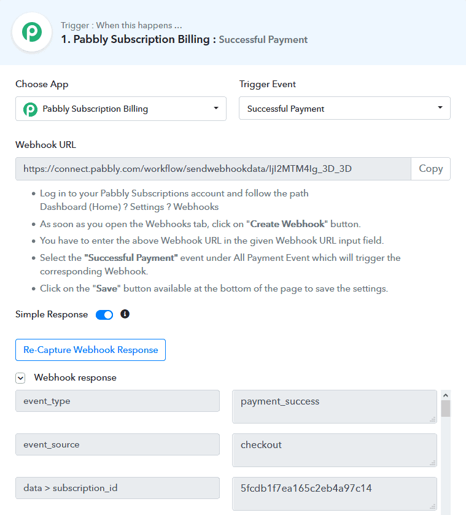Collapse the Webhook response section
Viewport: 466px width, 515px height.
click(x=20, y=378)
